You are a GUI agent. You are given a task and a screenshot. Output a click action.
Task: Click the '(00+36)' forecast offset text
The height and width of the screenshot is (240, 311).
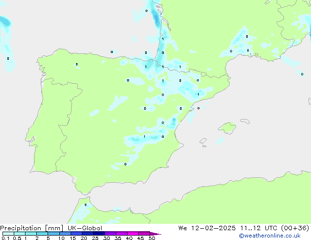point(295,228)
